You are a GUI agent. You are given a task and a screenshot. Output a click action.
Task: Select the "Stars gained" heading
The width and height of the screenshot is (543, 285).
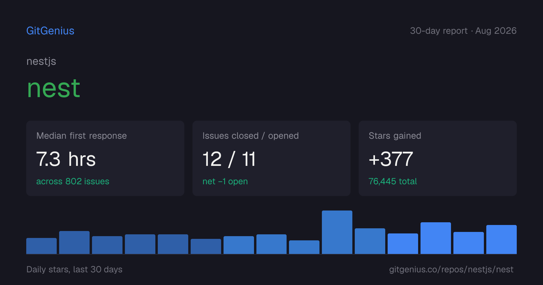395,136
